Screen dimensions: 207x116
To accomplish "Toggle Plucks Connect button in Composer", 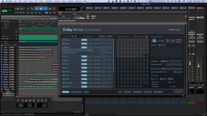I will pyautogui.click(x=84, y=72).
